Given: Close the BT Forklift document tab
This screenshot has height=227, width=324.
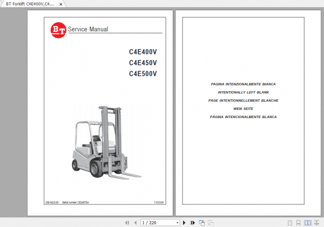Looking at the screenshot, I should [60, 4].
